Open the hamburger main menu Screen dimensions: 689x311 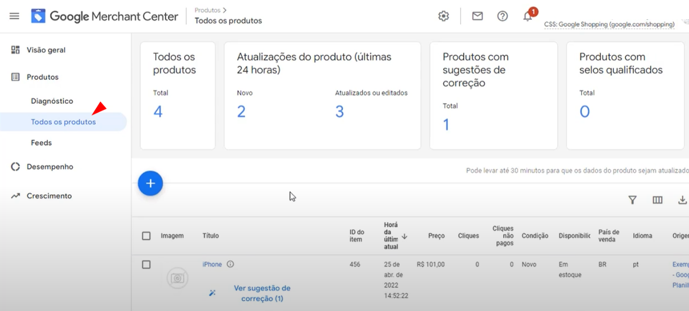coord(14,16)
